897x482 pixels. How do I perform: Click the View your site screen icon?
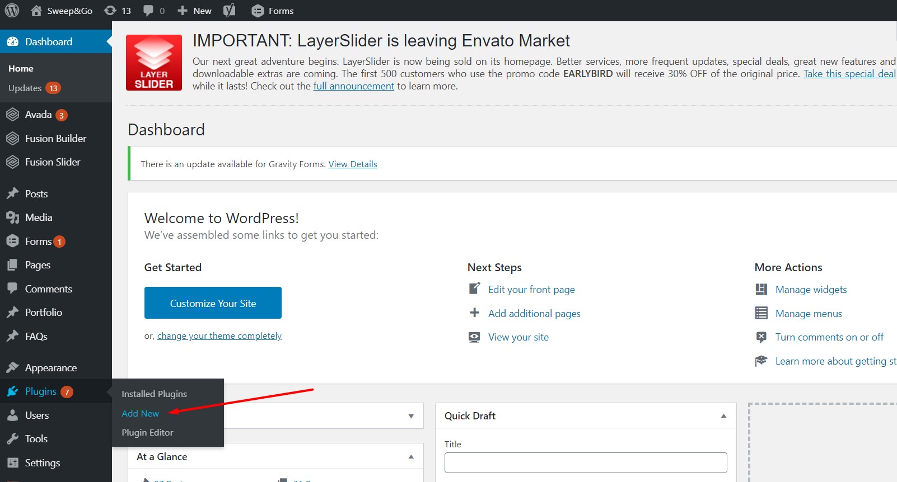[474, 337]
